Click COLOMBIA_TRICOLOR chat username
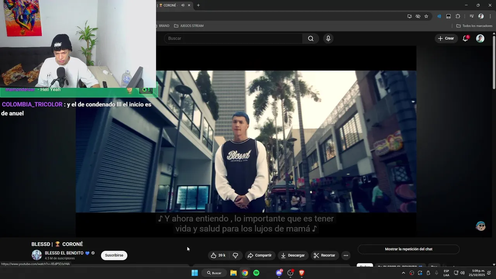Image resolution: width=496 pixels, height=279 pixels. coord(32,105)
